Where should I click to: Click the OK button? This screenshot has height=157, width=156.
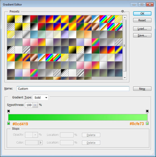142,13
